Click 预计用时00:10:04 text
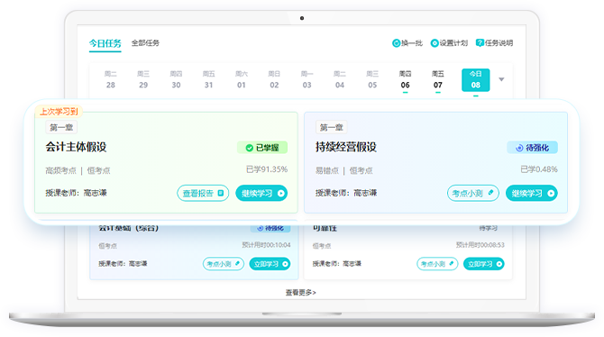The image size is (604, 337). (266, 245)
